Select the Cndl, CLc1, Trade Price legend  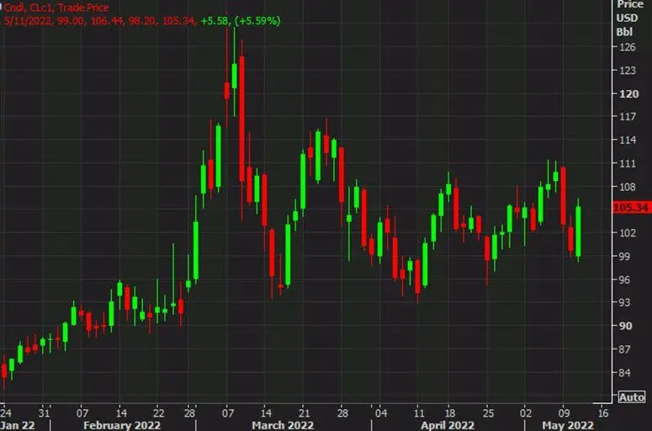pos(56,8)
